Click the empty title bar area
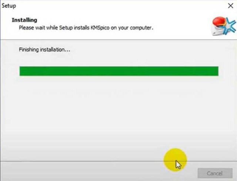 tap(121, 6)
